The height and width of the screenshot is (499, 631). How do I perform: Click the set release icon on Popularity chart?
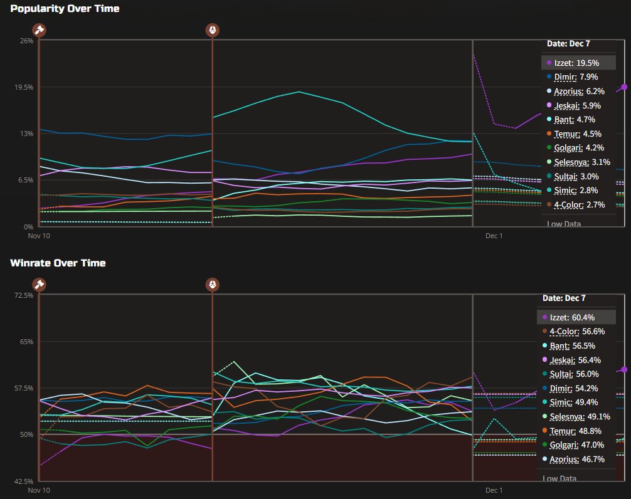[213, 29]
